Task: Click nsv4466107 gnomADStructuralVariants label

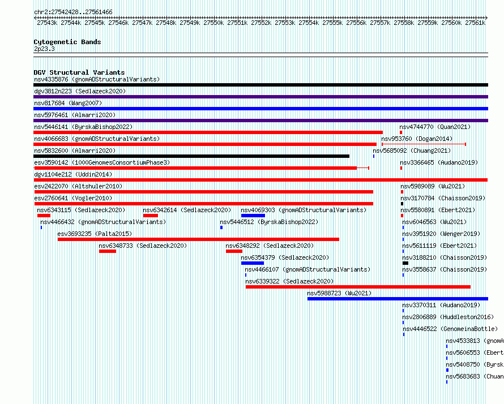Action: point(308,269)
